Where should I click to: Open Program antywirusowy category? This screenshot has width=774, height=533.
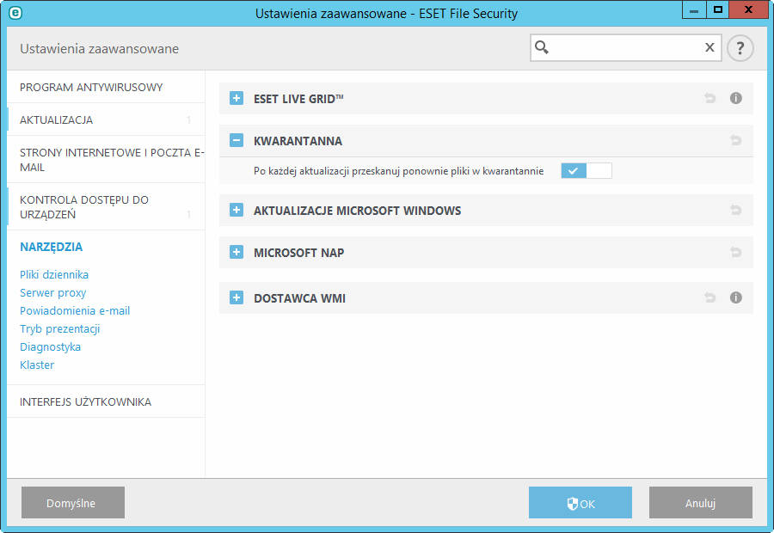pos(106,88)
